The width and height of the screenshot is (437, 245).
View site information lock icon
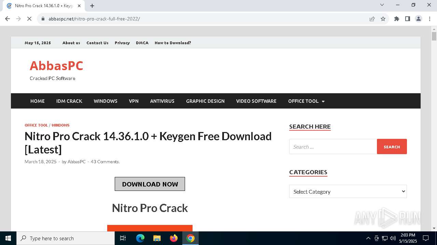[x=43, y=19]
